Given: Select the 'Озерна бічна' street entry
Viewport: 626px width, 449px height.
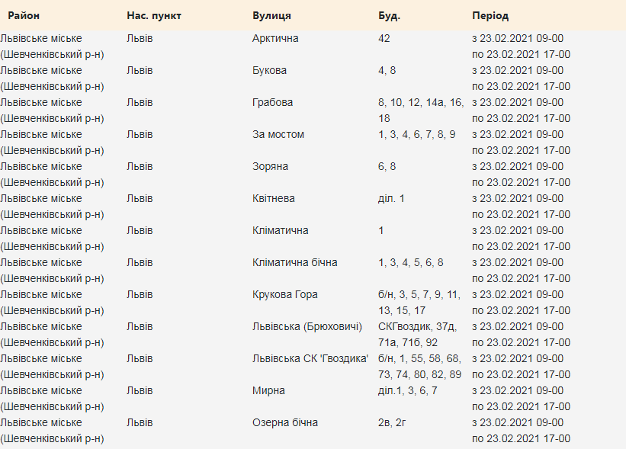Looking at the screenshot, I should click(x=285, y=422).
